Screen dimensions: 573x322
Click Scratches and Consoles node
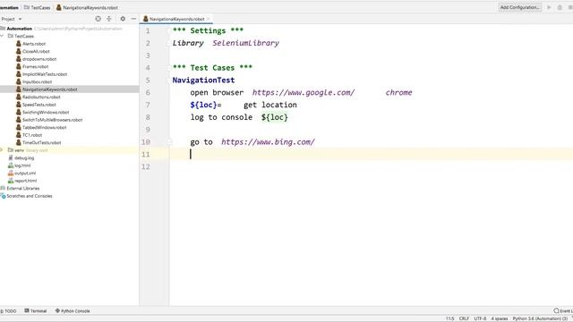click(30, 196)
